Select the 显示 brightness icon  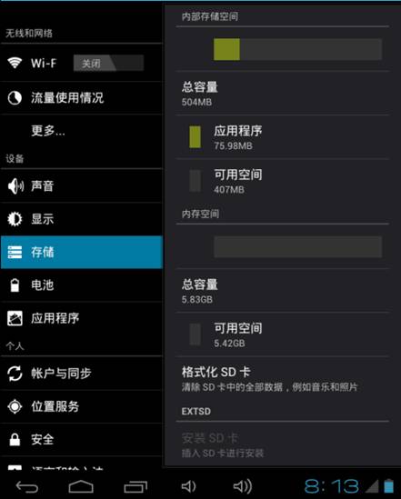[15, 219]
